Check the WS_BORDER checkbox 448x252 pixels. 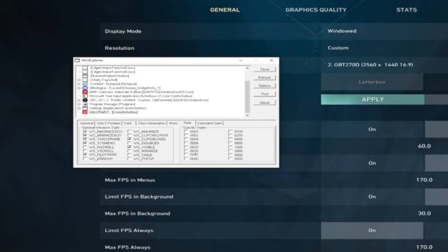(x=85, y=158)
